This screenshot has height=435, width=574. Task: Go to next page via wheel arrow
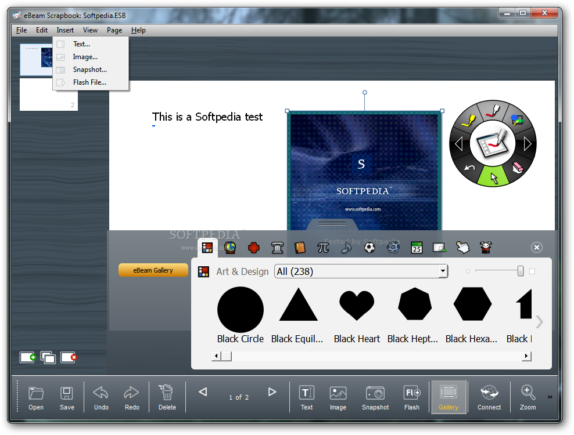pos(527,144)
